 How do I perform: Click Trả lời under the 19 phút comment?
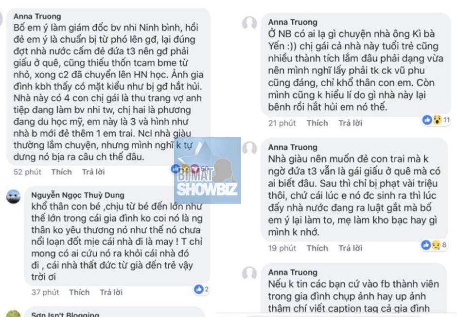351,248
